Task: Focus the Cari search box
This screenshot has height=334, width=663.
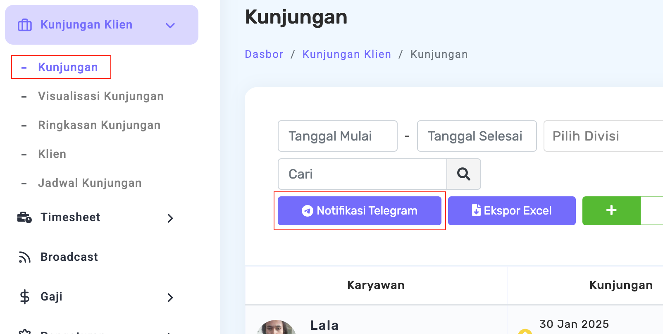Action: tap(363, 174)
